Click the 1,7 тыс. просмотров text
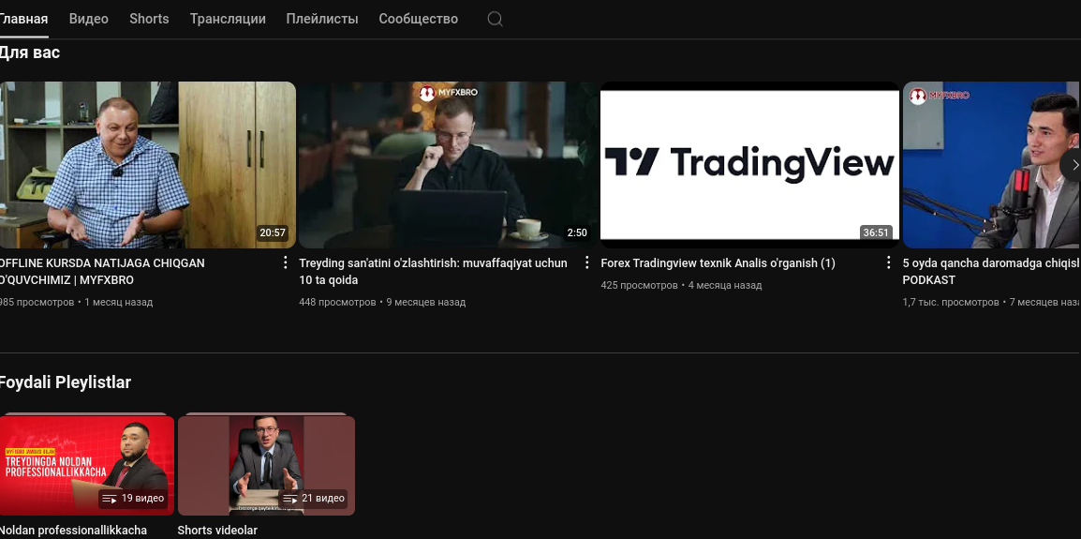Image resolution: width=1081 pixels, height=539 pixels. click(x=951, y=302)
